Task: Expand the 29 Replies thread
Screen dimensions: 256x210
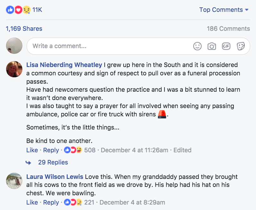Action: pos(53,162)
